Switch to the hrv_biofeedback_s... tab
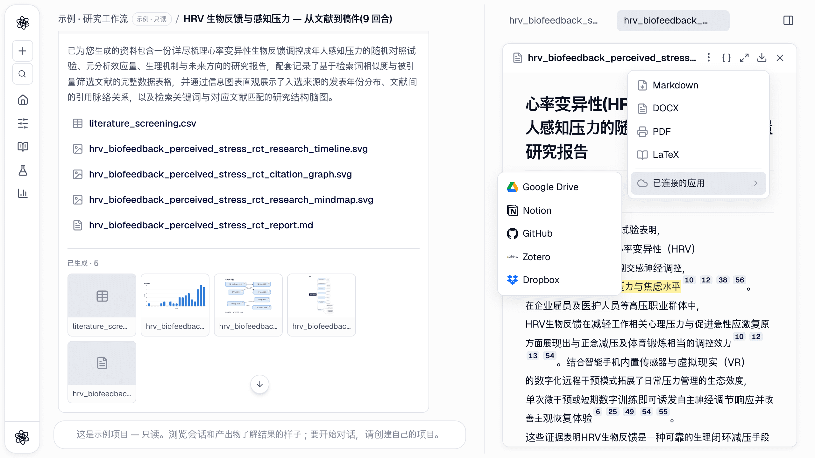The image size is (815, 458). point(554,21)
